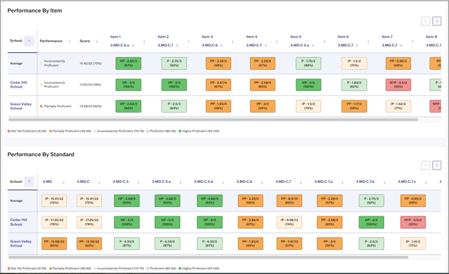Sort by School in Performance By Item table

[29, 41]
